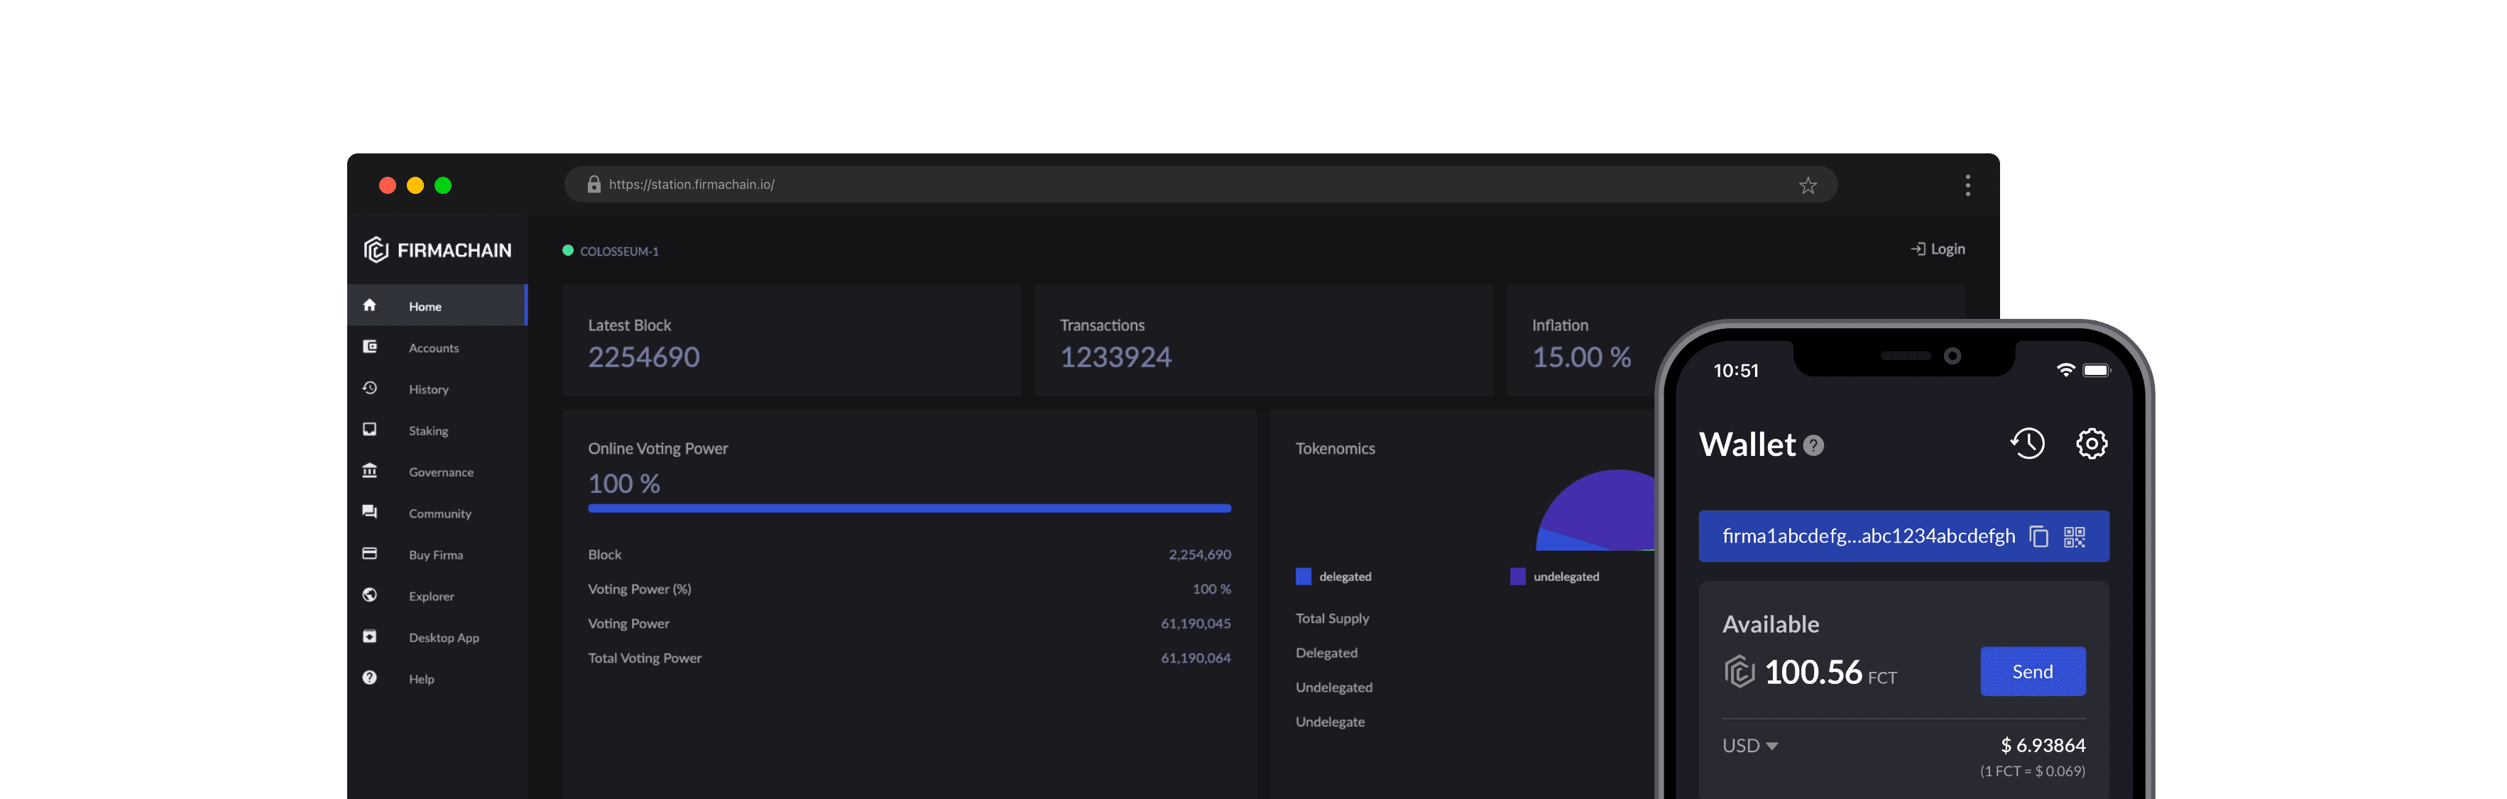
Task: Click the Login link
Action: (1938, 249)
